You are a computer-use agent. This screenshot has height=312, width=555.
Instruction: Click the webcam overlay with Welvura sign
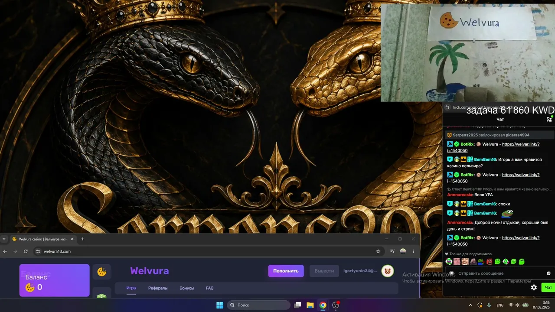point(468,53)
